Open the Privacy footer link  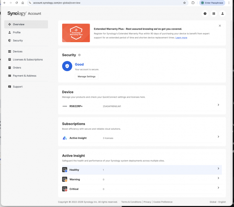click(147, 202)
